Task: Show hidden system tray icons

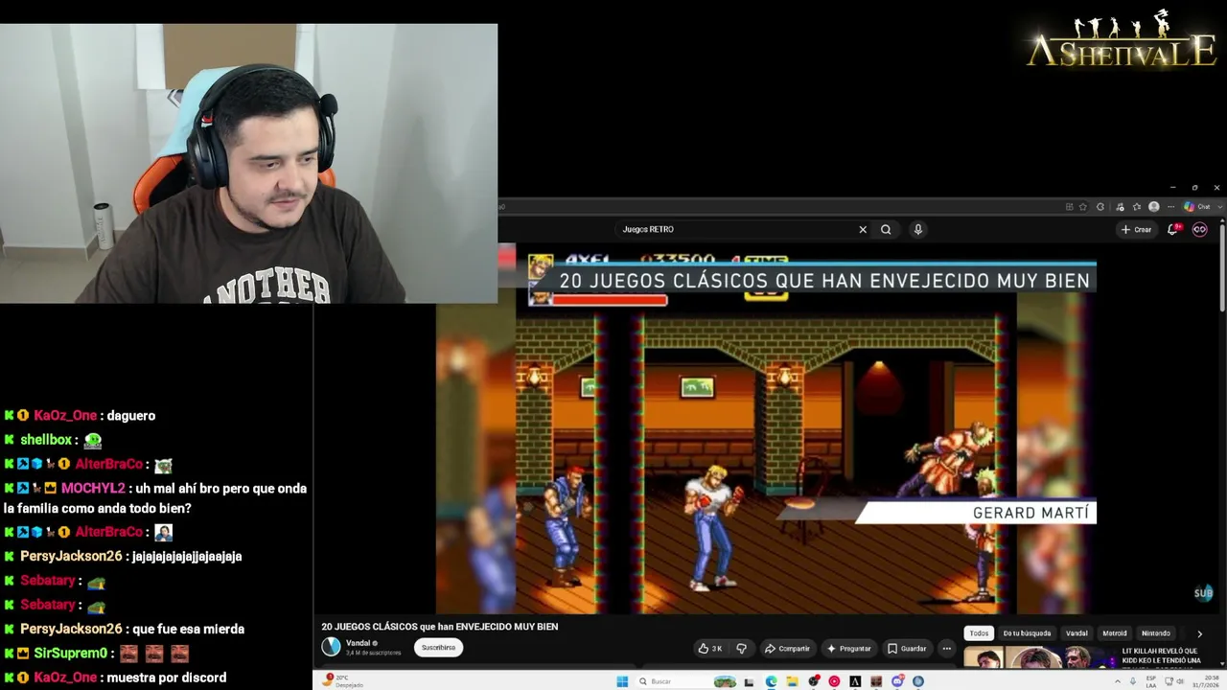Action: (x=1117, y=681)
